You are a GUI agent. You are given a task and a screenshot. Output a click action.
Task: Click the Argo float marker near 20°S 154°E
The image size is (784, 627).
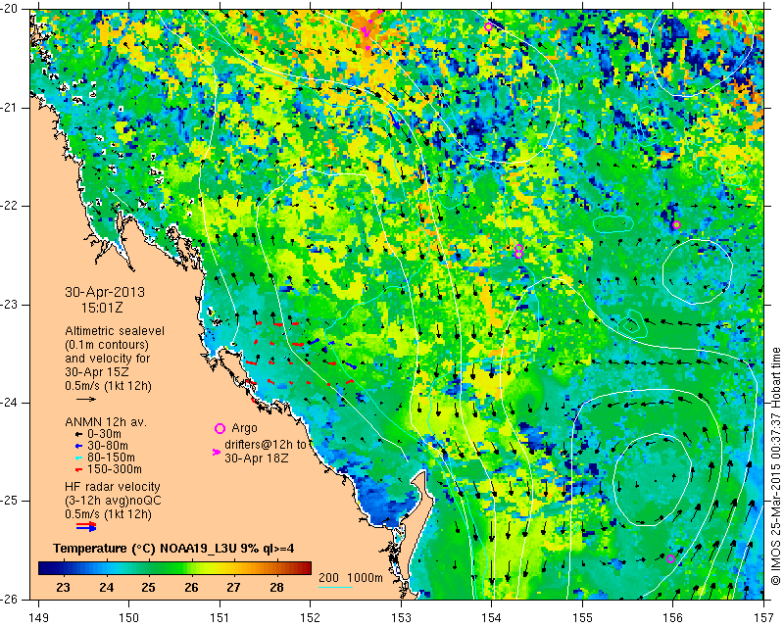coord(488,27)
